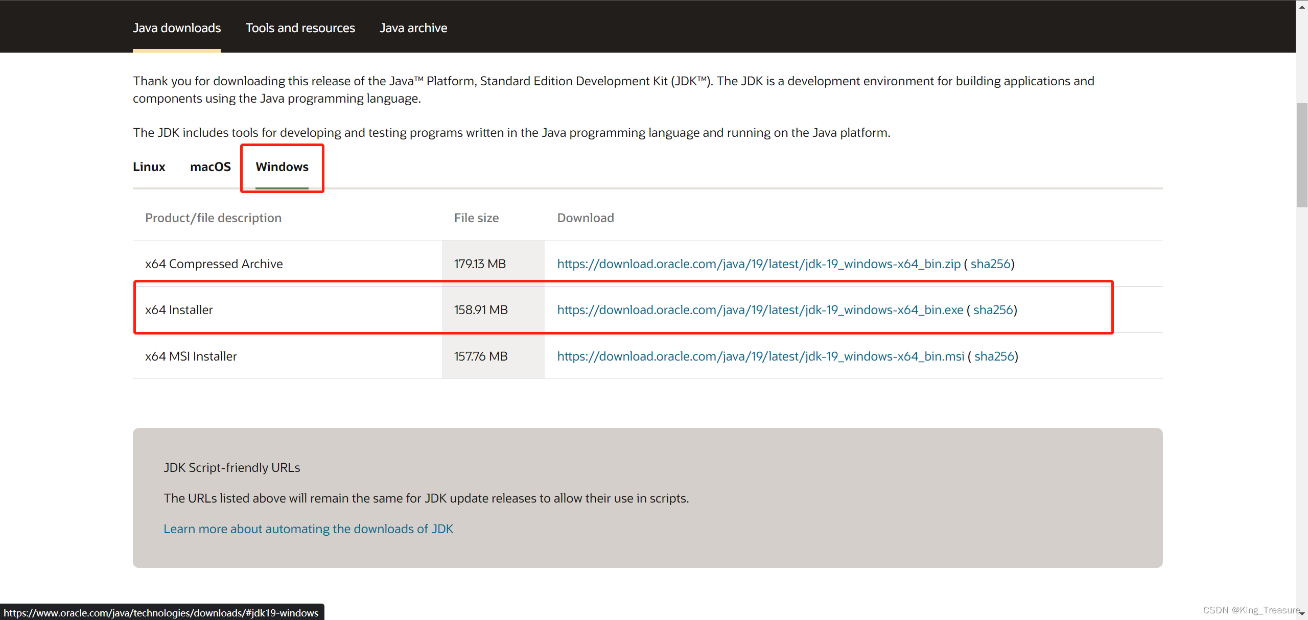Download jdk-19_windows-x64_bin.zip link
The width and height of the screenshot is (1308, 620).
(x=759, y=264)
